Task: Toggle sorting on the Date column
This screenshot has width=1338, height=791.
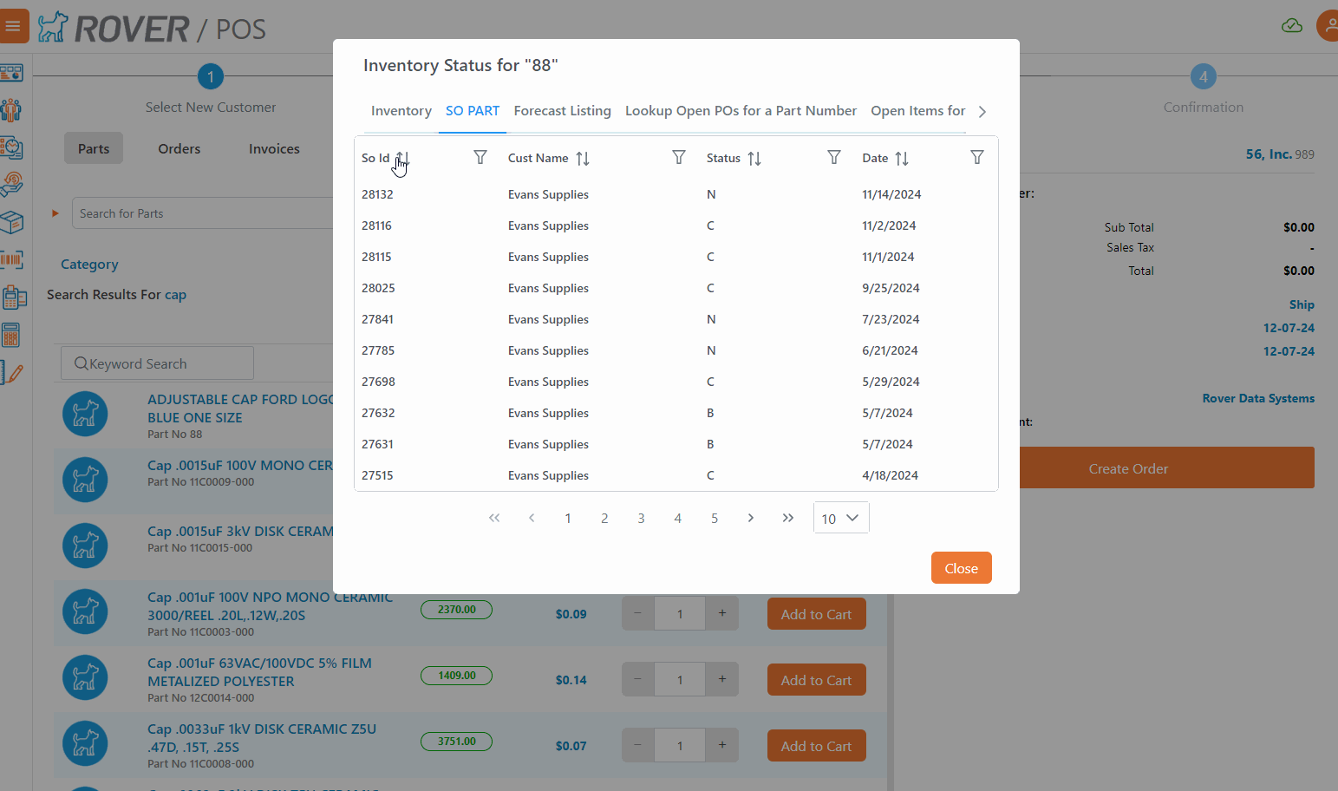Action: tap(902, 158)
